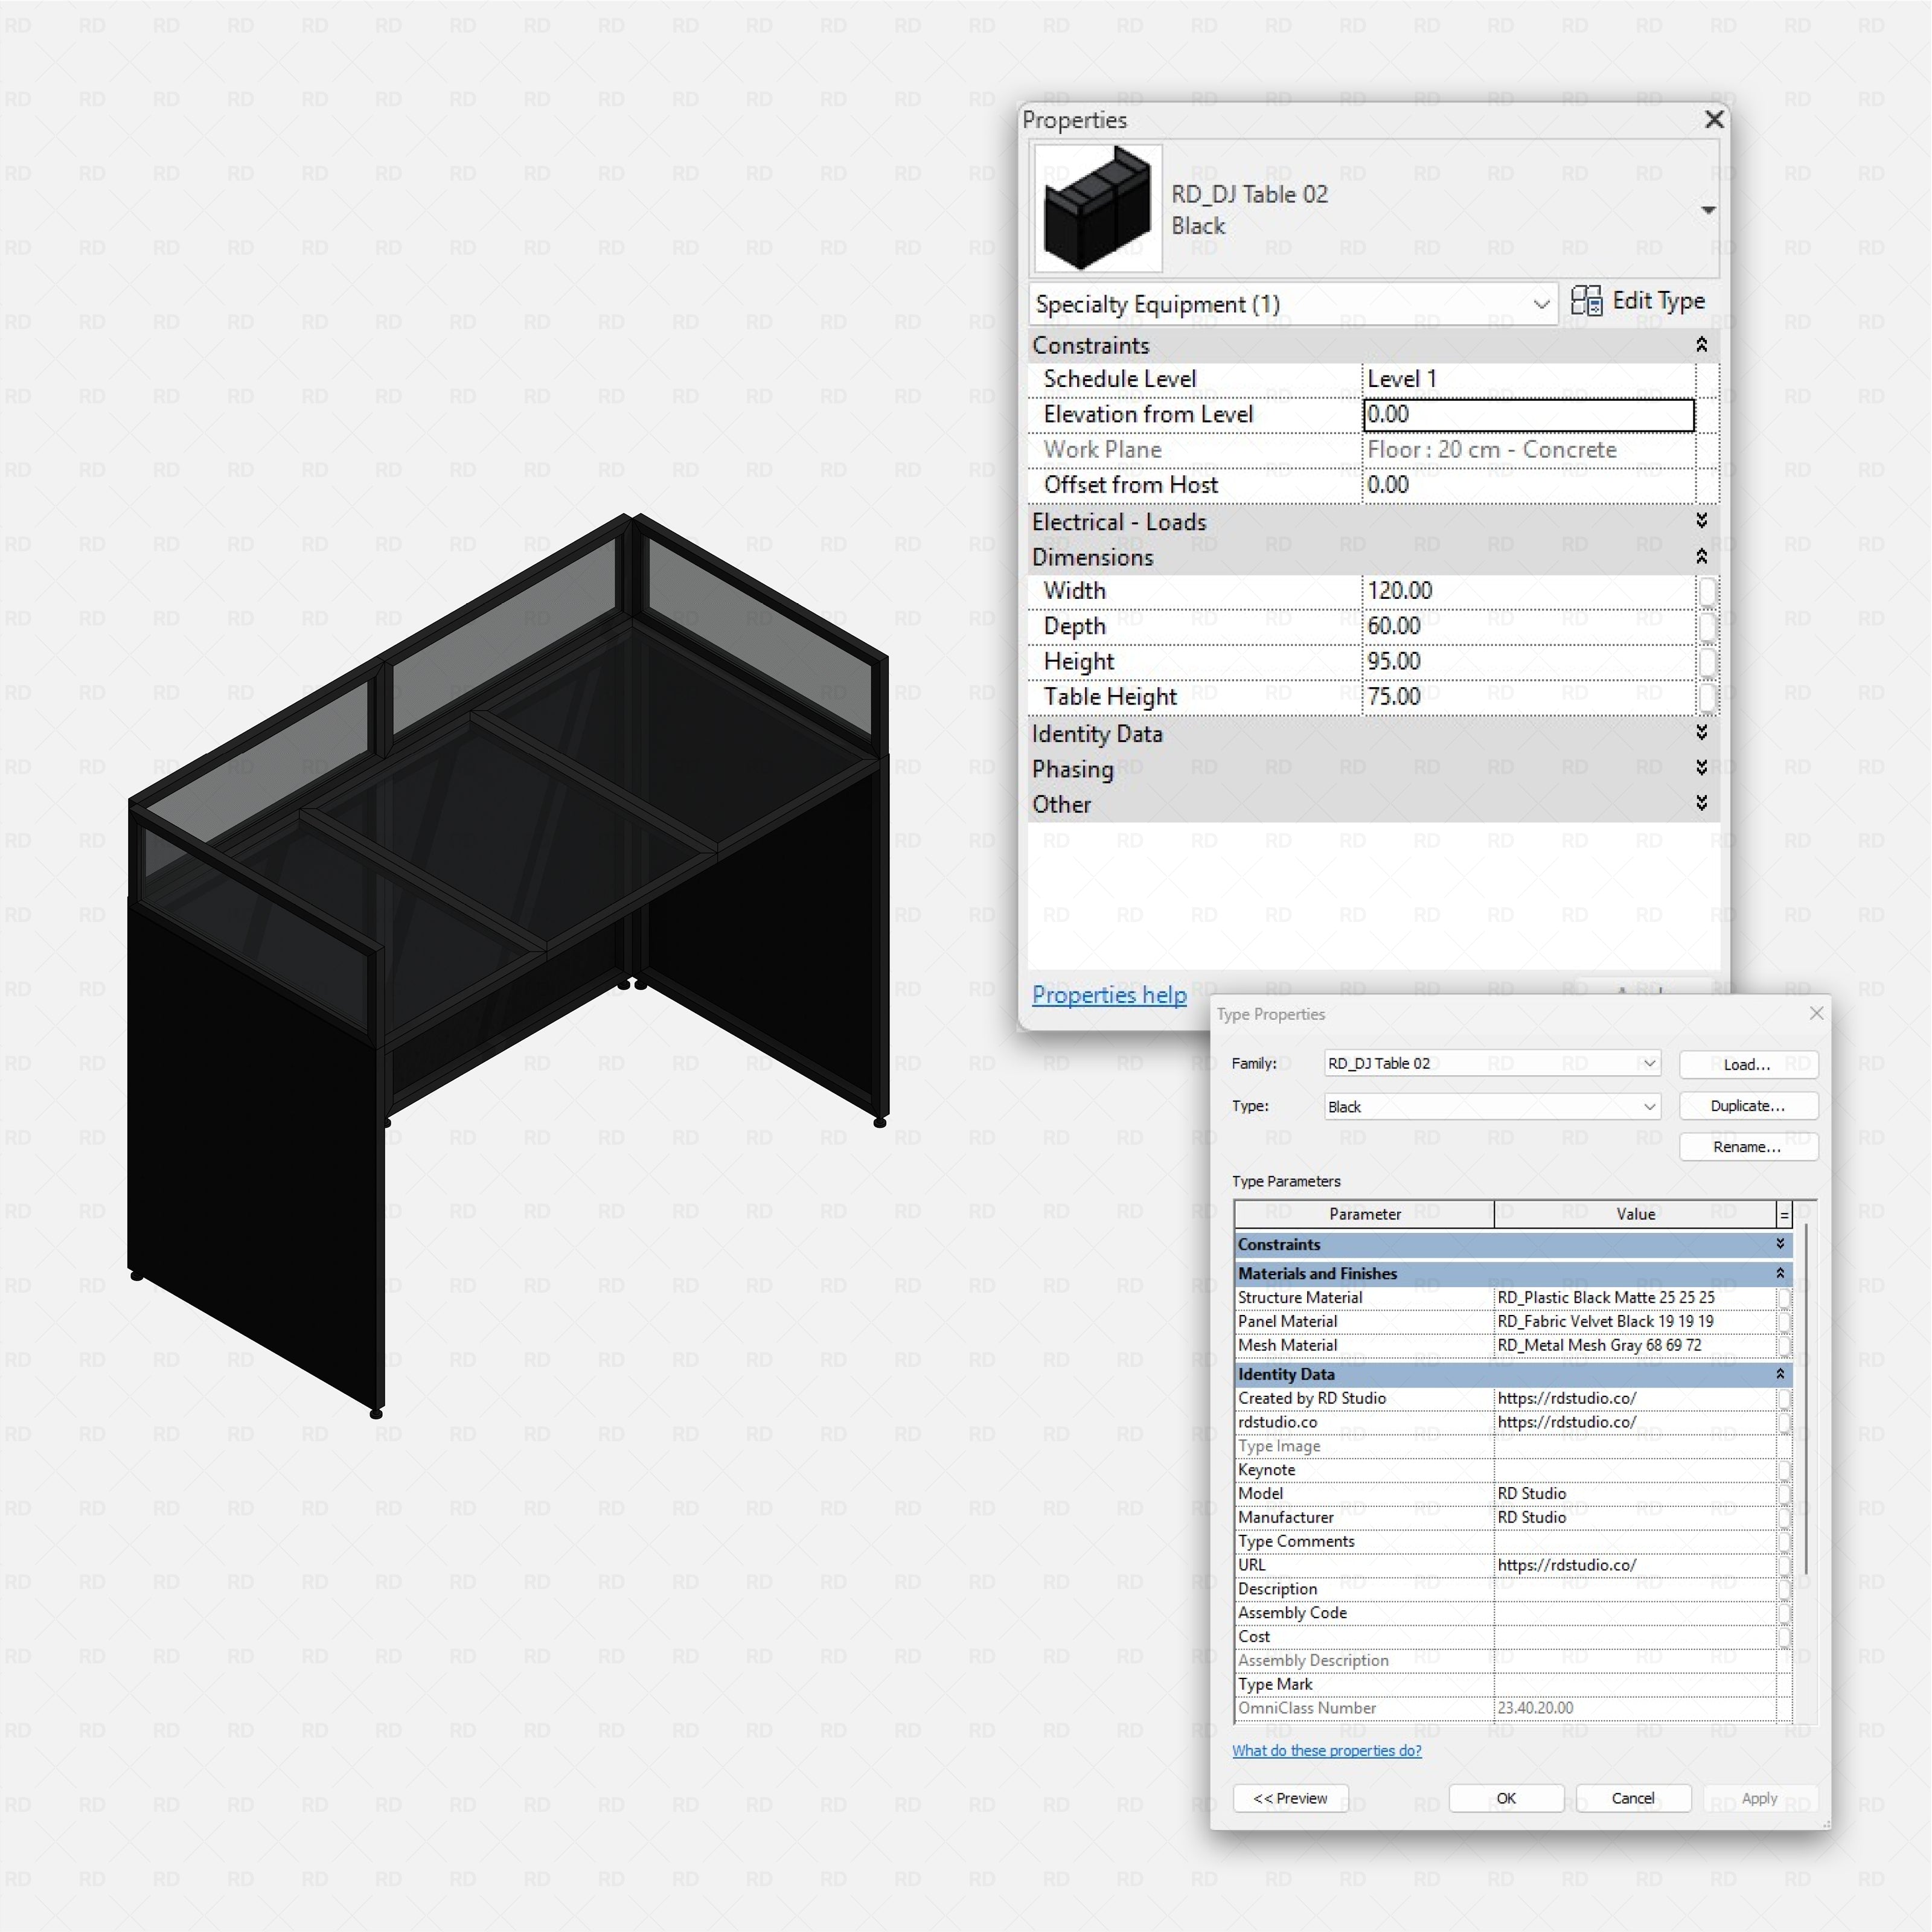Click the Depth value 60.00

(x=1528, y=626)
